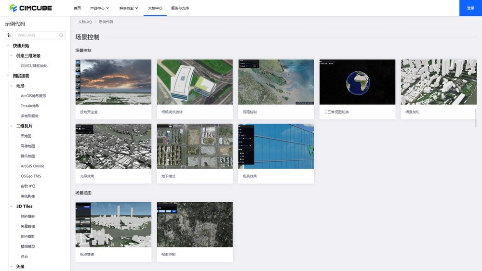Click the blue 登录 button
The width and height of the screenshot is (482, 271).
click(x=470, y=8)
